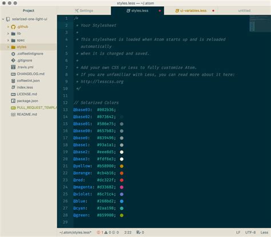
Task: Click the minimap in editor corner
Action: [260, 23]
